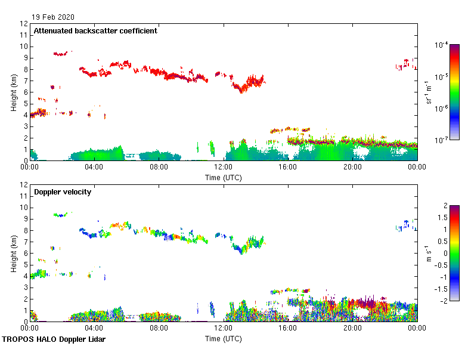465x346 pixels.
Task: Click the sr⁻¹ m⁻¹ unit label
Action: (x=429, y=92)
